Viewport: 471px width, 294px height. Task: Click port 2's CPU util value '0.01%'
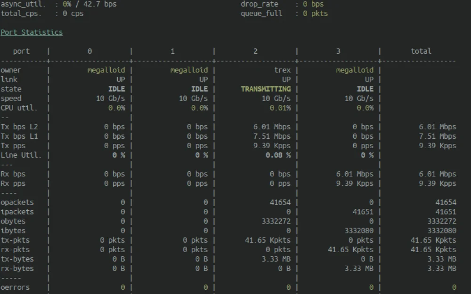tap(280, 108)
